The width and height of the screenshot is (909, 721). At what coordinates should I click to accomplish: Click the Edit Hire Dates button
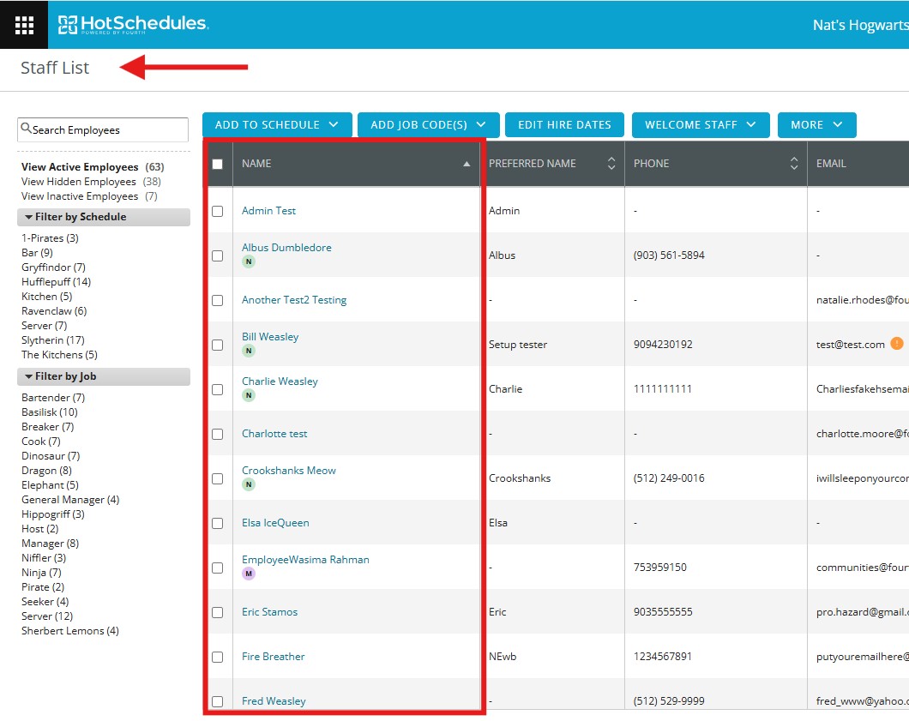point(564,124)
